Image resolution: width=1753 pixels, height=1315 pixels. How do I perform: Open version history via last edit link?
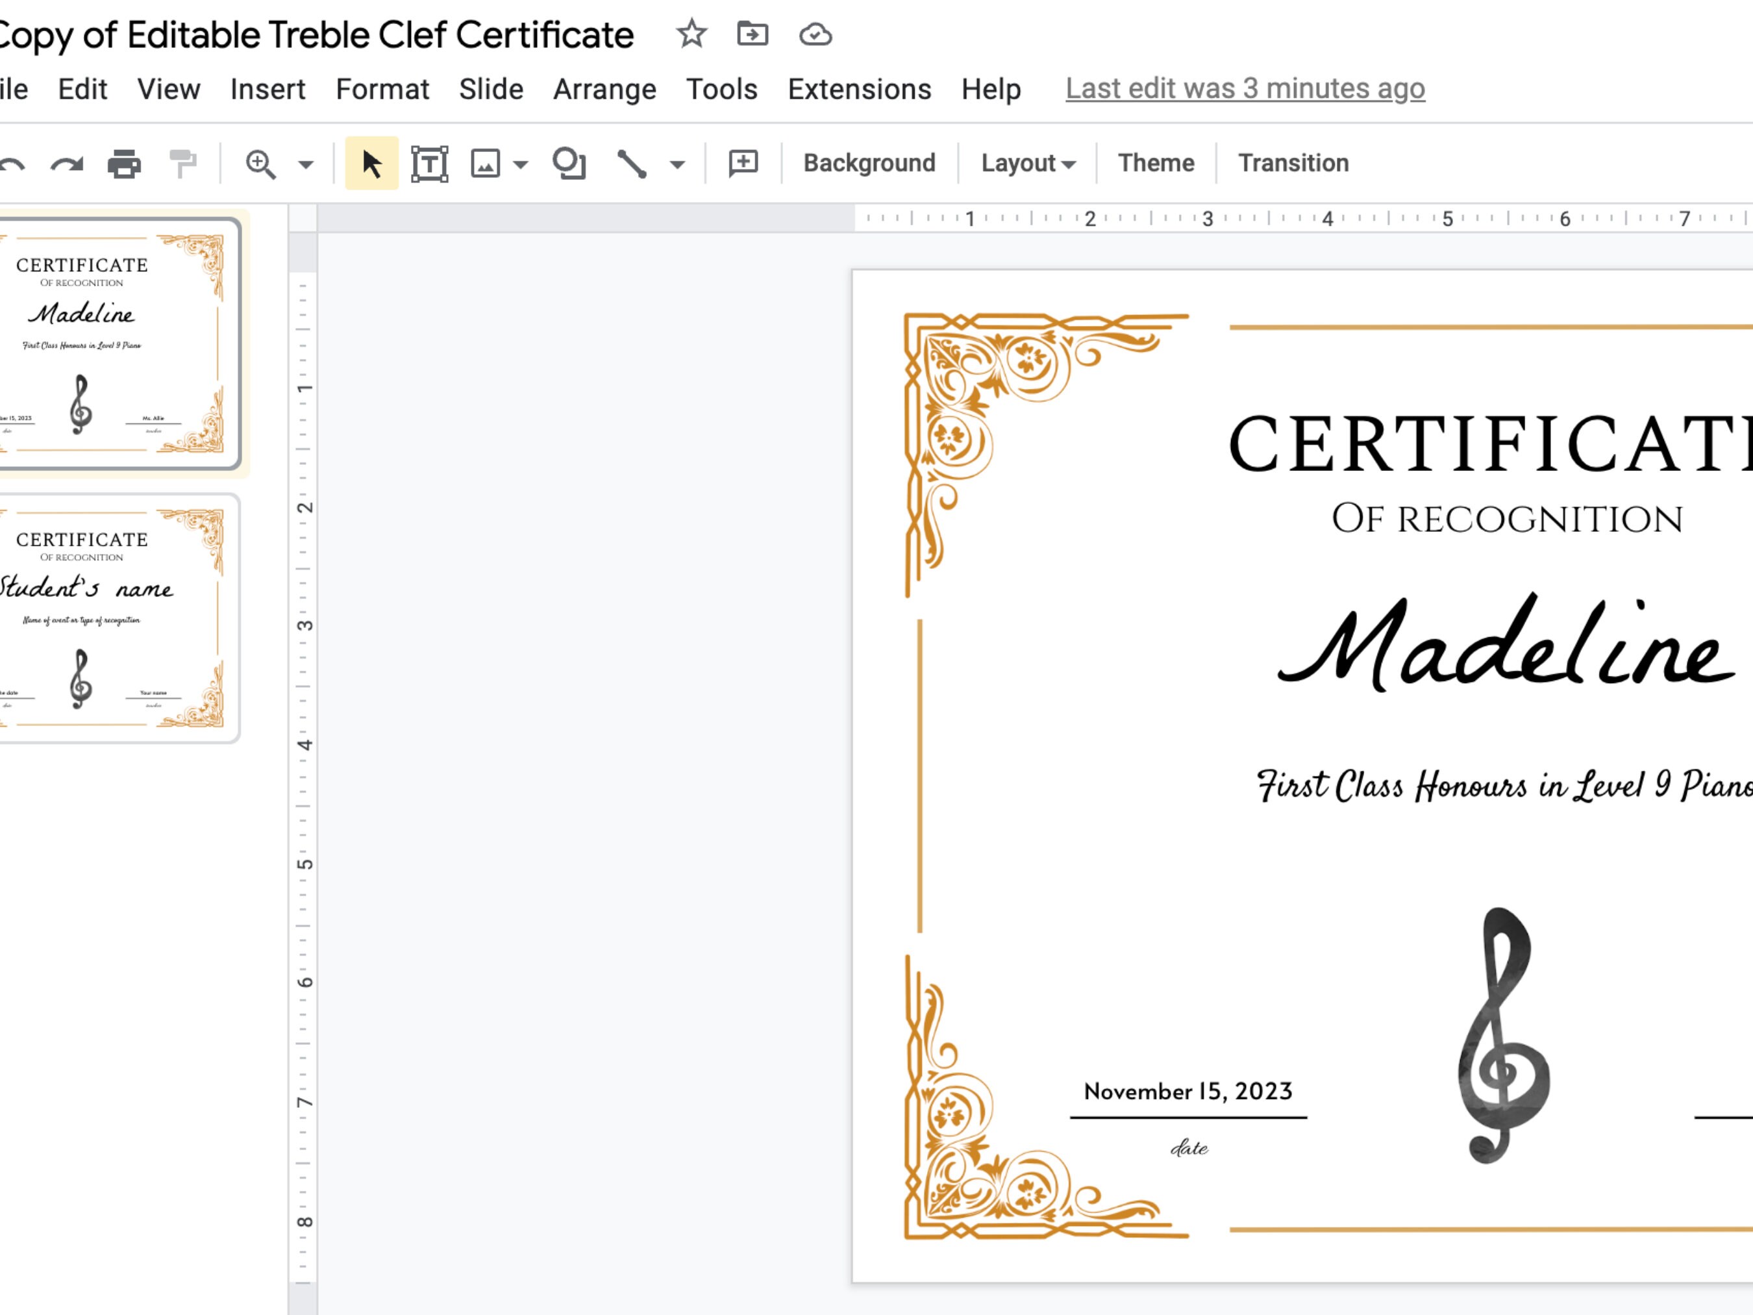click(x=1244, y=89)
